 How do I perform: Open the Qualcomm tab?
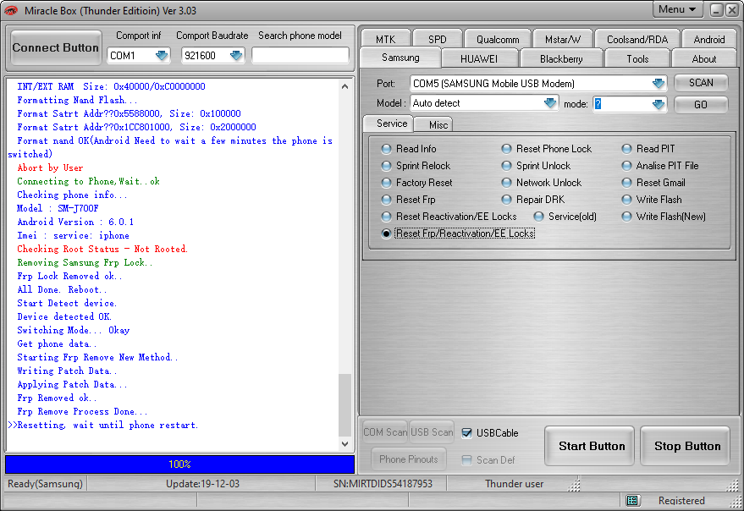(498, 40)
